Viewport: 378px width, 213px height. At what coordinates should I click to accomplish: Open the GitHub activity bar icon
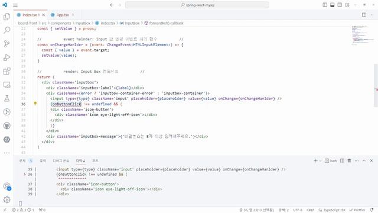pyautogui.click(x=6, y=126)
